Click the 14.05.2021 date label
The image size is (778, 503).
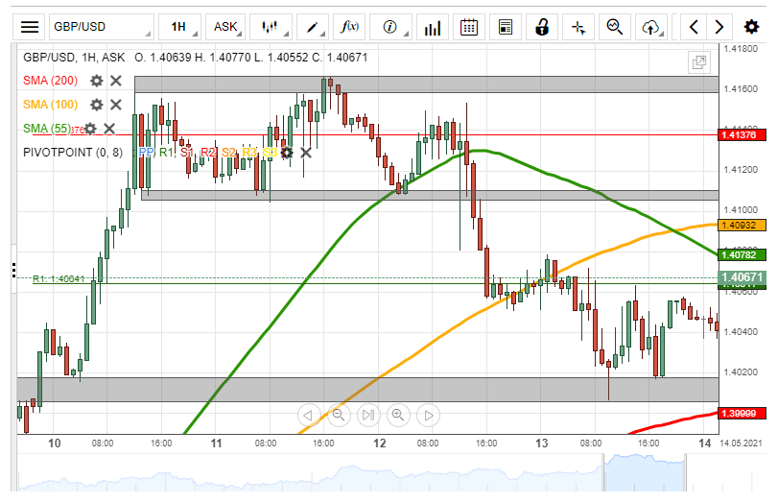tap(741, 443)
